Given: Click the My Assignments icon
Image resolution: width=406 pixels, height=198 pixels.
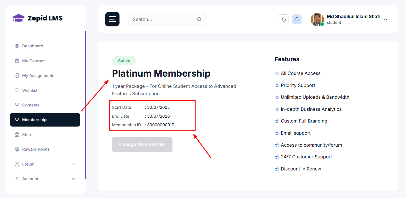Looking at the screenshot, I should pyautogui.click(x=17, y=75).
